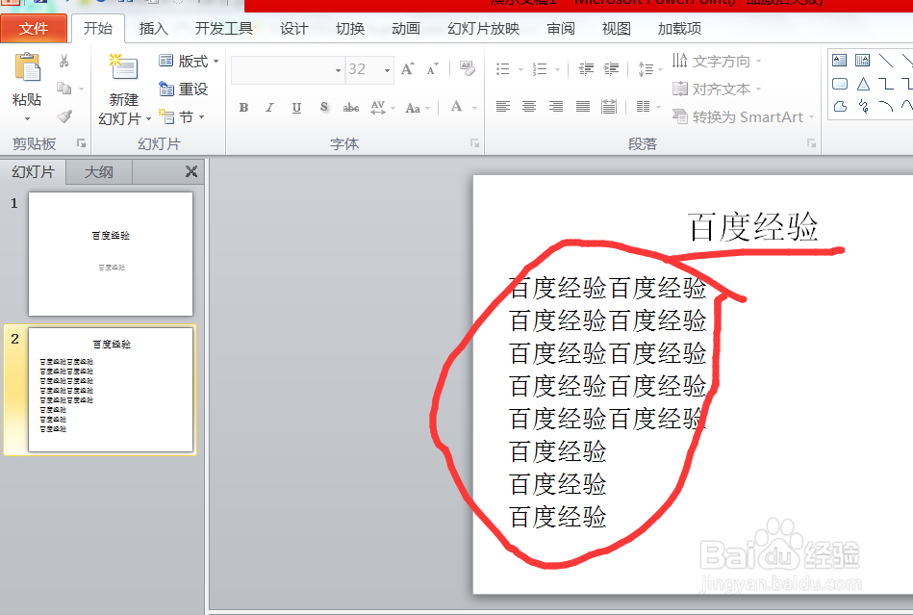Apply numbered list formatting
The height and width of the screenshot is (615, 913).
click(x=540, y=69)
